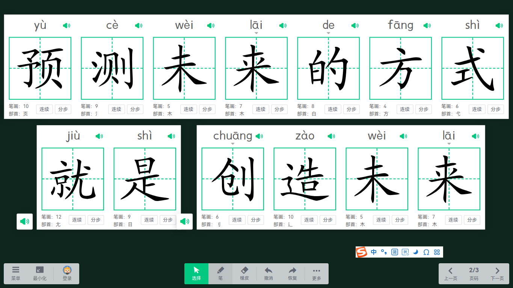Click the large speaker button left of 就是 card
513x288 pixels.
pyautogui.click(x=25, y=221)
